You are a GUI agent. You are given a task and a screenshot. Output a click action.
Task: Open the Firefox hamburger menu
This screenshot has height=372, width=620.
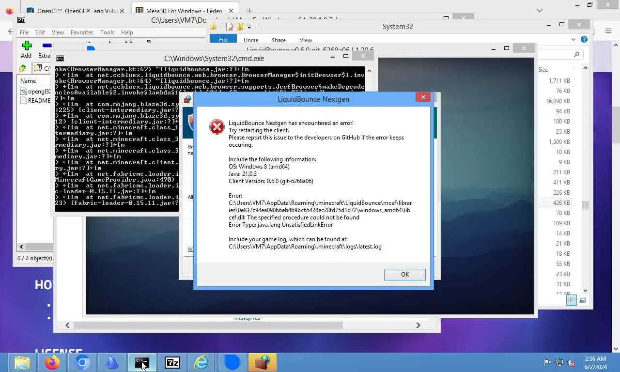pos(608,31)
